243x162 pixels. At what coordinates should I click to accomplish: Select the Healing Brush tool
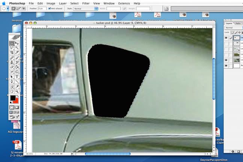click(x=12, y=58)
